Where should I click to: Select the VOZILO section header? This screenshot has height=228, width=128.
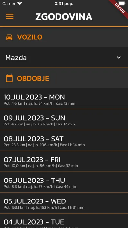click(64, 37)
